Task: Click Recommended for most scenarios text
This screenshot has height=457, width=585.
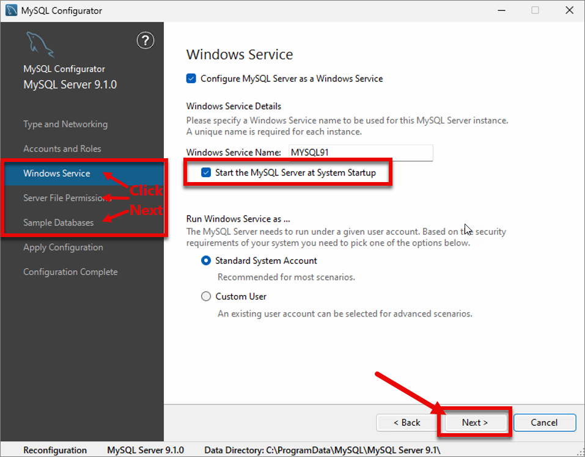Action: 286,277
